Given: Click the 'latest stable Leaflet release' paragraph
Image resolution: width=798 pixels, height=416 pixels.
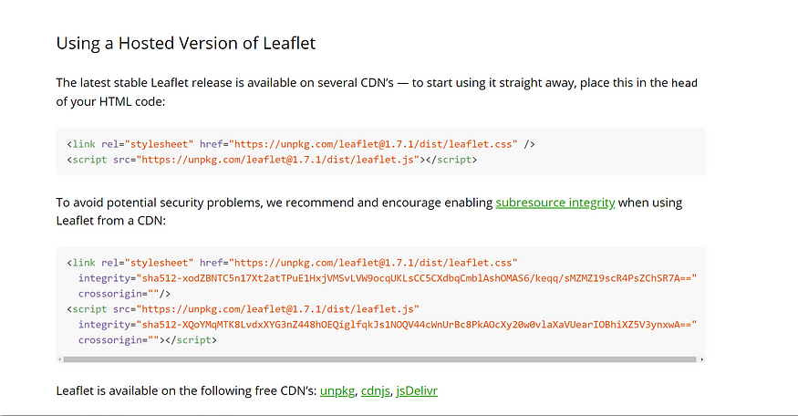Looking at the screenshot, I should [377, 92].
